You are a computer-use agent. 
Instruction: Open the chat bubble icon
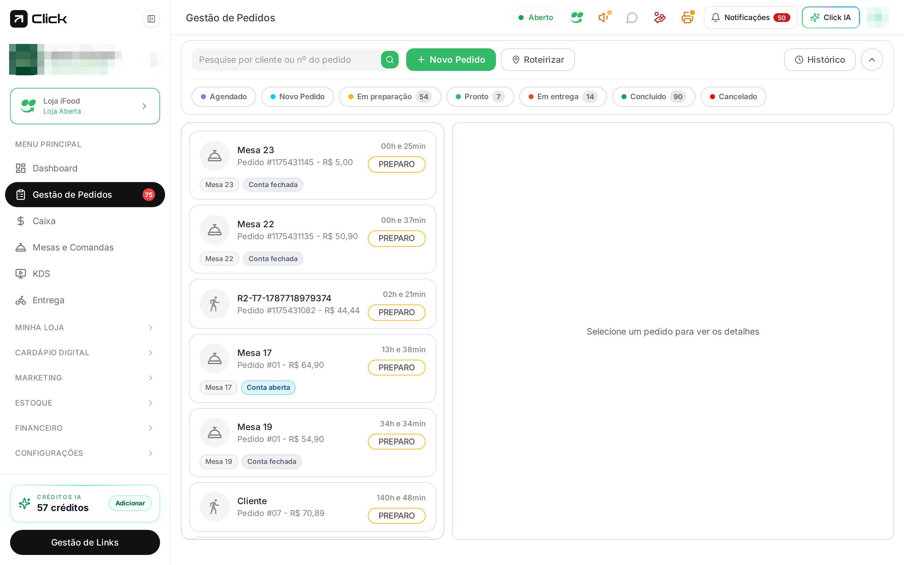pos(632,18)
